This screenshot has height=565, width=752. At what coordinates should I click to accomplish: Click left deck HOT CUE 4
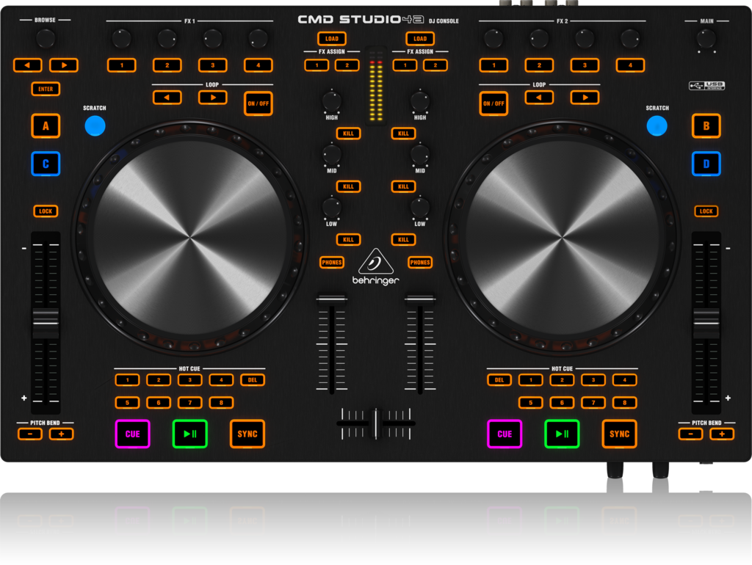point(221,380)
